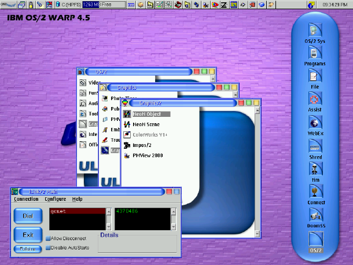This screenshot has height=265, width=353.
Task: Open the Graphics2 window system menu icon
Action: tap(125, 103)
